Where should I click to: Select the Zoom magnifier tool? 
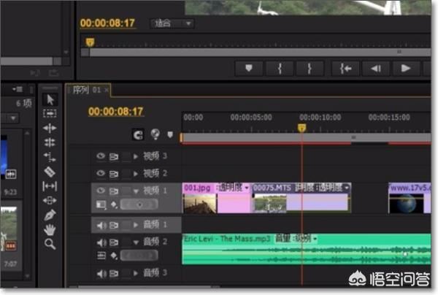[x=50, y=244]
